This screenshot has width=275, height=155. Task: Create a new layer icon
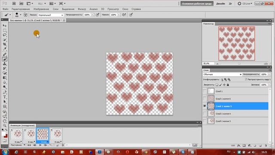260,146
